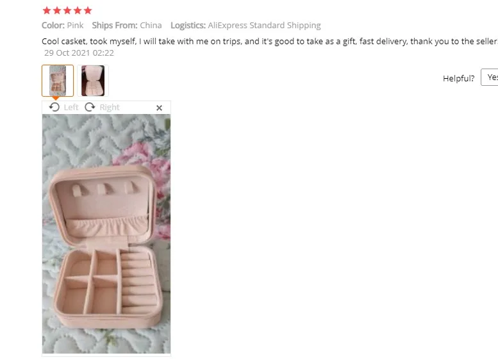
Task: Click the "Left" rotation label
Action: [x=71, y=108]
